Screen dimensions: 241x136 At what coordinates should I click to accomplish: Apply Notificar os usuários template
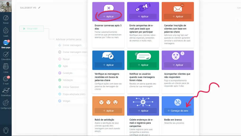143,65
